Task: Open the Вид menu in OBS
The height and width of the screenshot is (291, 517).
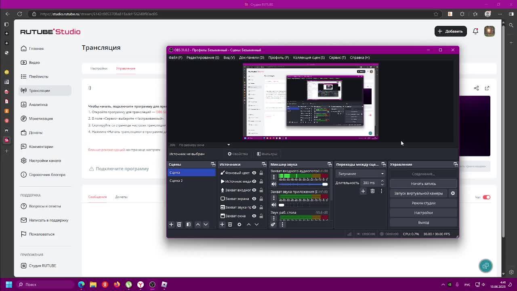Action: pyautogui.click(x=229, y=57)
